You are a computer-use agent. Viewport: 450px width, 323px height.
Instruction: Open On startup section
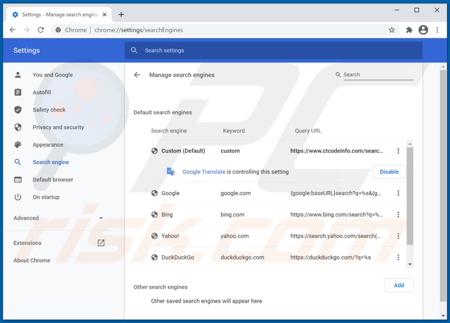click(x=46, y=197)
